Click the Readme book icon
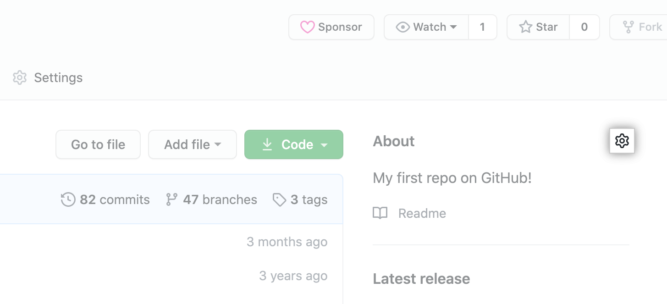The image size is (667, 304). point(380,213)
